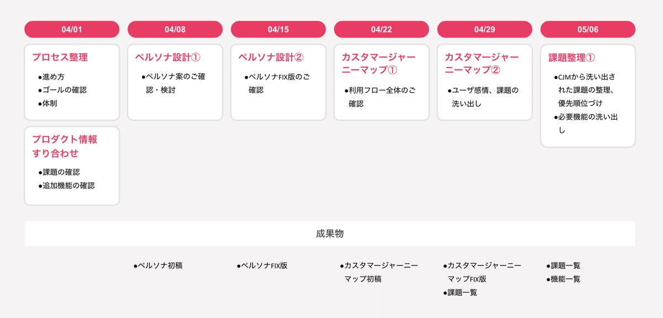Image resolution: width=663 pixels, height=318 pixels.
Task: Select the 05/06 date header
Action: coord(588,29)
